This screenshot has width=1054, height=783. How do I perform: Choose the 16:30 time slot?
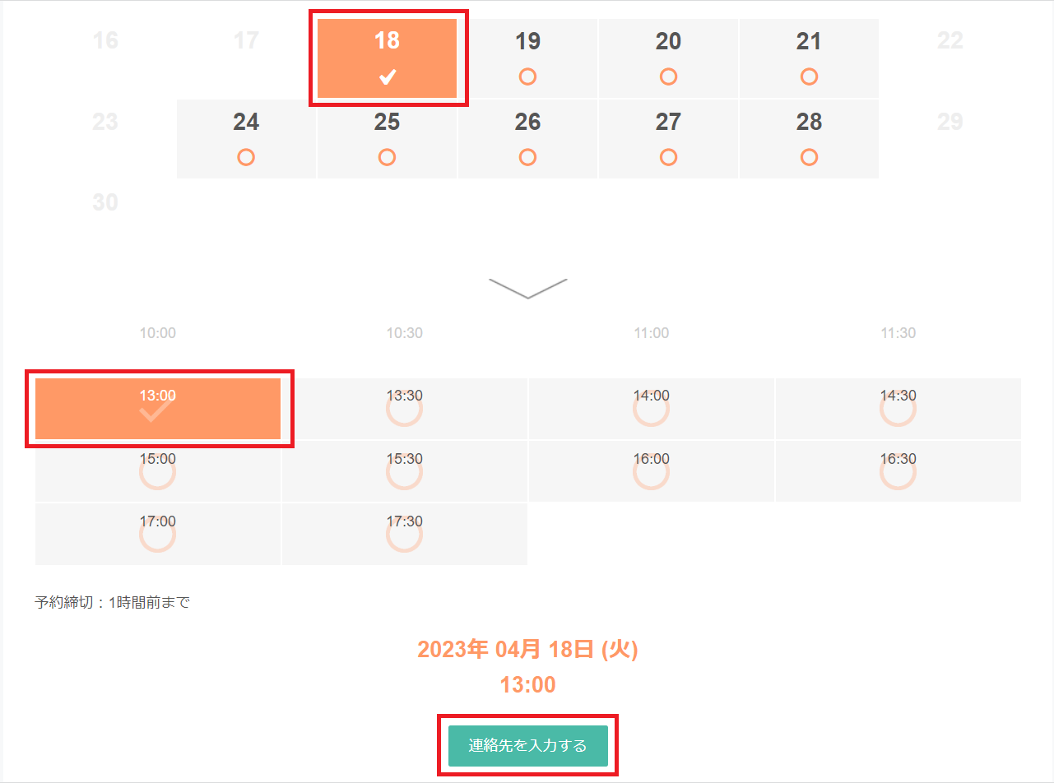[898, 471]
